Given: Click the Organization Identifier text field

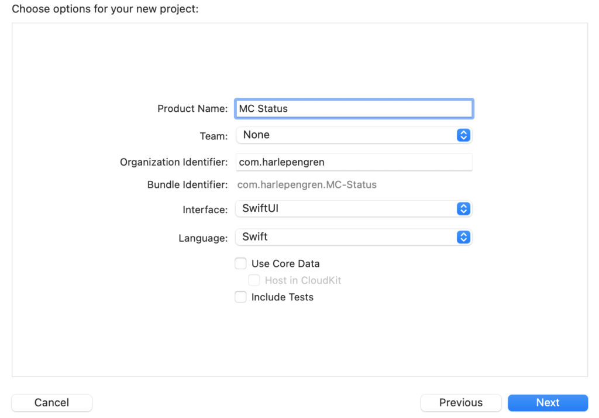Looking at the screenshot, I should (353, 162).
